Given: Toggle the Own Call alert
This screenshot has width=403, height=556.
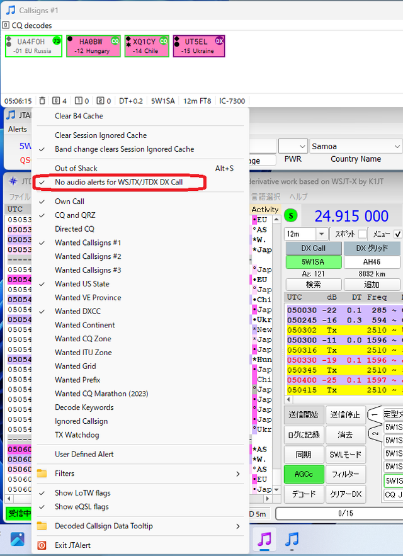Looking at the screenshot, I should (140, 201).
